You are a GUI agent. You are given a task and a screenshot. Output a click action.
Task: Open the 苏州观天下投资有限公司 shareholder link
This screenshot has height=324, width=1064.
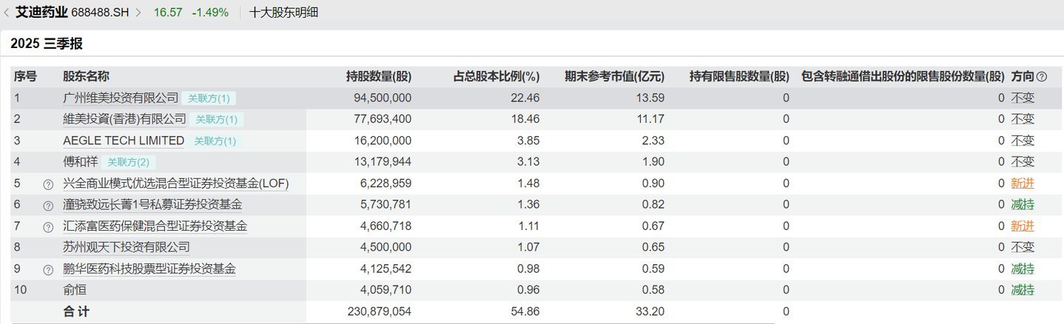[127, 247]
